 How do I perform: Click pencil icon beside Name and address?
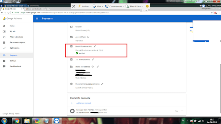[x=98, y=67]
